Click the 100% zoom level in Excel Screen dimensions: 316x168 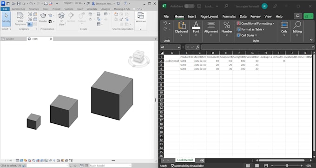tap(308, 166)
